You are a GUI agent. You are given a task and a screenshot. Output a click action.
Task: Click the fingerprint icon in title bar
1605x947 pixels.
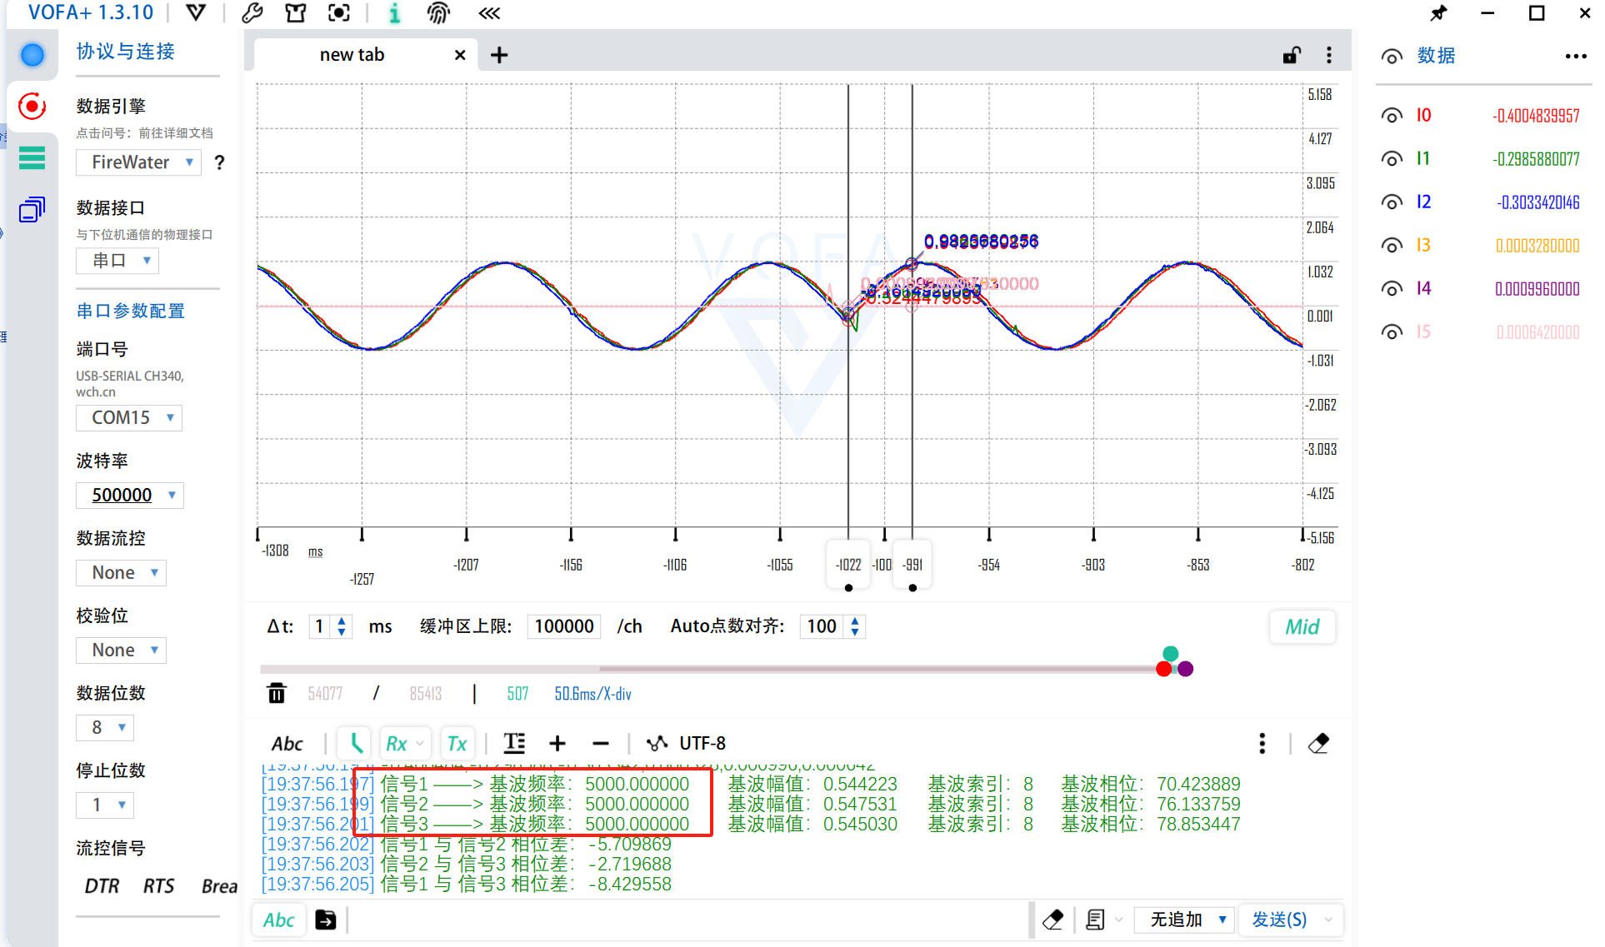click(x=438, y=12)
